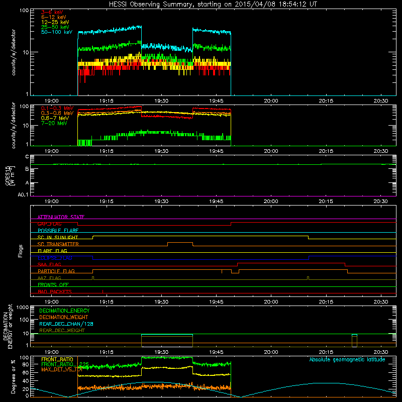
Task: Click the vertical Flags axis title
Action: [20, 251]
